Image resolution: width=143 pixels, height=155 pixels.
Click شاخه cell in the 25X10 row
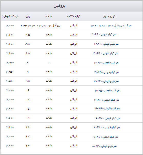49,44
